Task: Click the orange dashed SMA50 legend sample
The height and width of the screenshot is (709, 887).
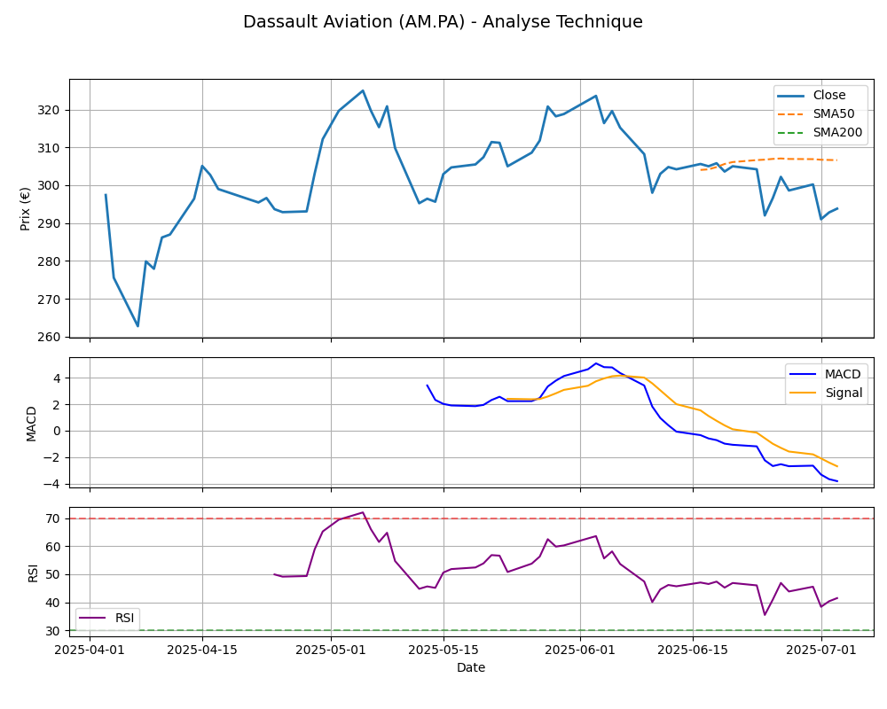Action: click(791, 114)
